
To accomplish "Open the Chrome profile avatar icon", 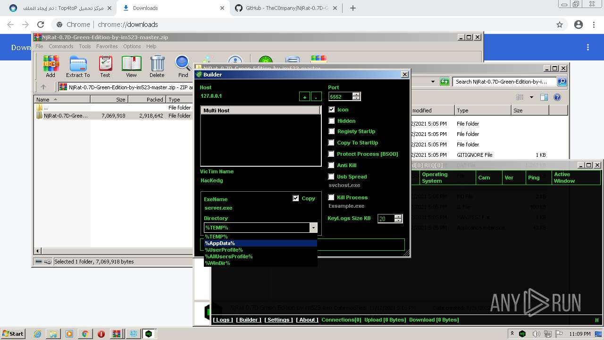I will pyautogui.click(x=579, y=25).
